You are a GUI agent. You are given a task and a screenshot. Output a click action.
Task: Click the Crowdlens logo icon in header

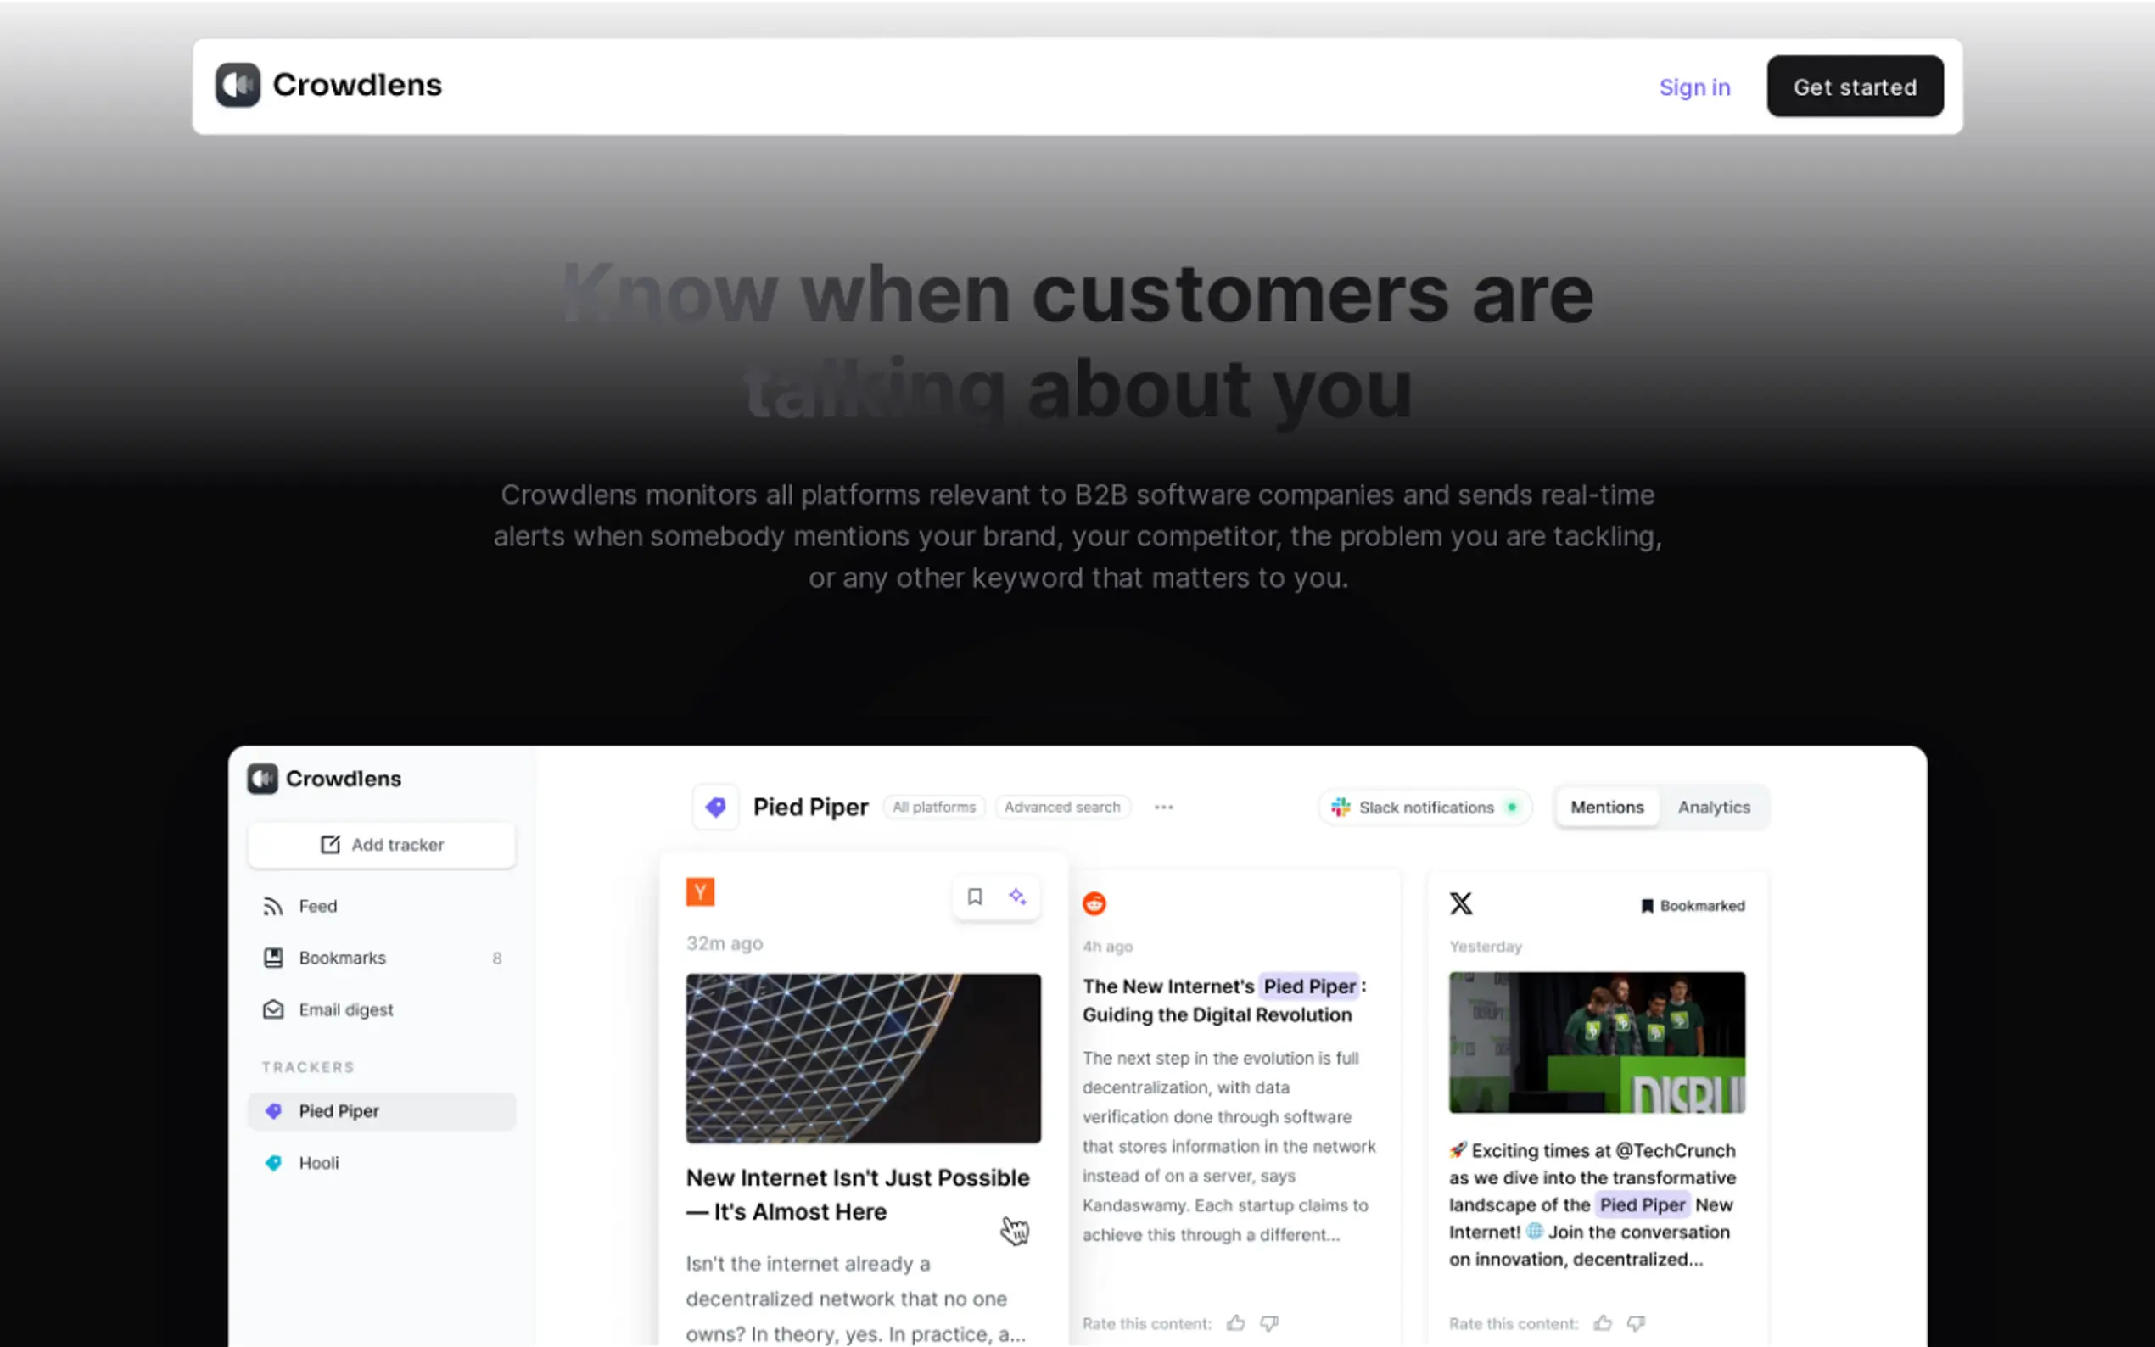[x=238, y=85]
